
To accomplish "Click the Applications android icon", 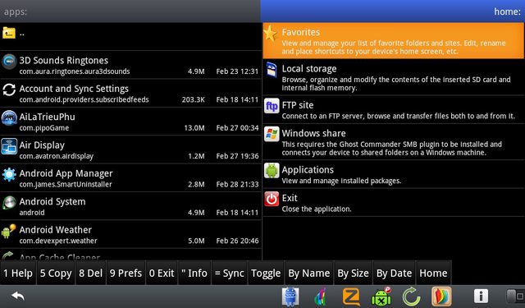I will (x=272, y=171).
